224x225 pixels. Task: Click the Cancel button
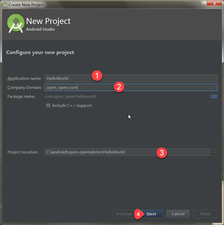(178, 214)
